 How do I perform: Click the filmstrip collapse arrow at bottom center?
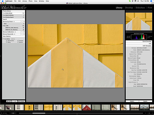pos(77,114)
